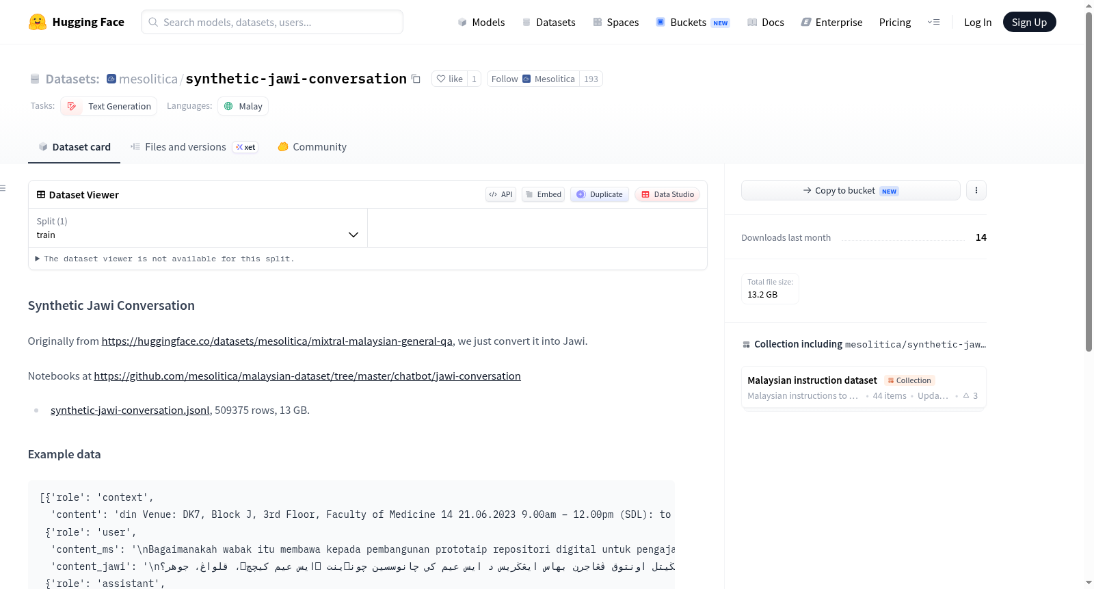
Task: Open the Malaysian instruction dataset collection
Action: [x=864, y=387]
